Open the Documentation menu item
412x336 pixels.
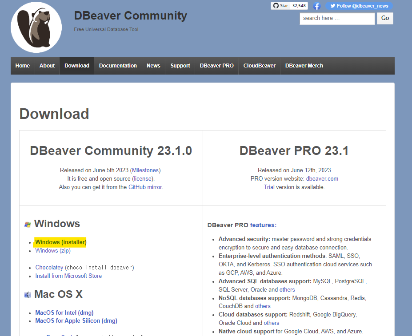click(118, 66)
